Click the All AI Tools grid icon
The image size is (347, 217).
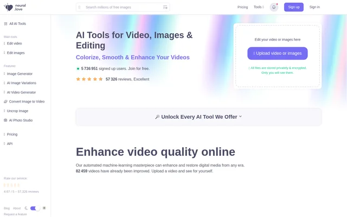pyautogui.click(x=5, y=24)
